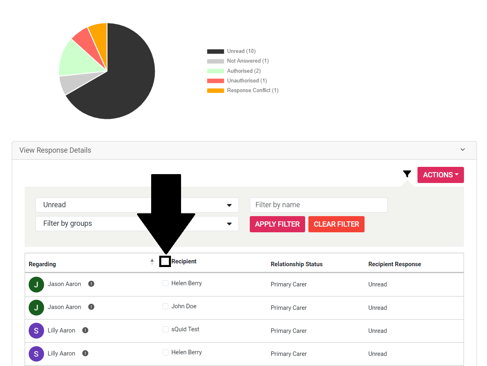Click alert icon in Jason Aaron's Helen Berry row
This screenshot has height=366, width=487.
(91, 284)
